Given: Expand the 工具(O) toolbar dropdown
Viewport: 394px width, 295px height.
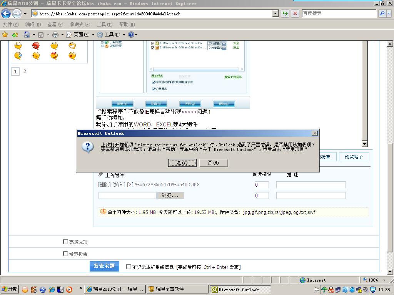Looking at the screenshot, I should tap(124, 35).
